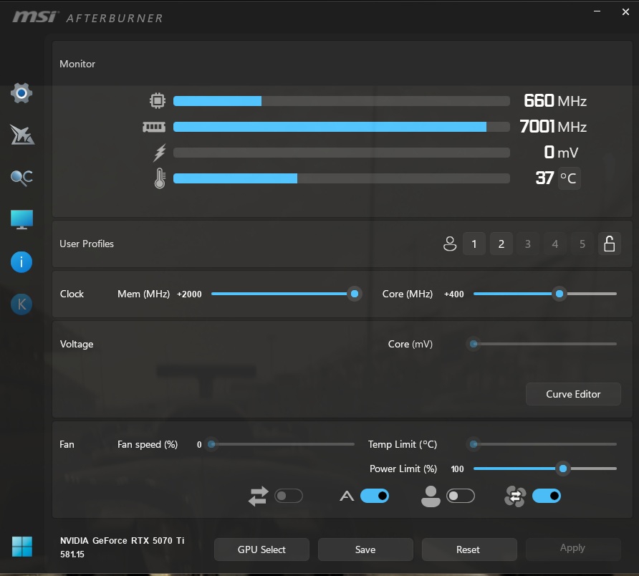Click the Kombustor K sidebar icon
This screenshot has width=639, height=576.
pyautogui.click(x=21, y=304)
